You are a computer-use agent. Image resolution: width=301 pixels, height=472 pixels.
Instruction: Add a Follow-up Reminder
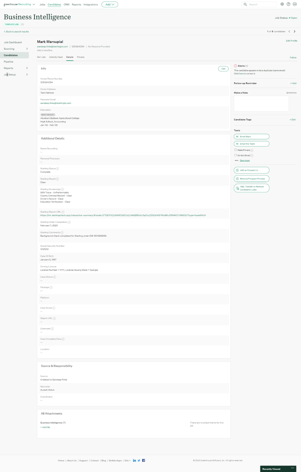pos(293,83)
